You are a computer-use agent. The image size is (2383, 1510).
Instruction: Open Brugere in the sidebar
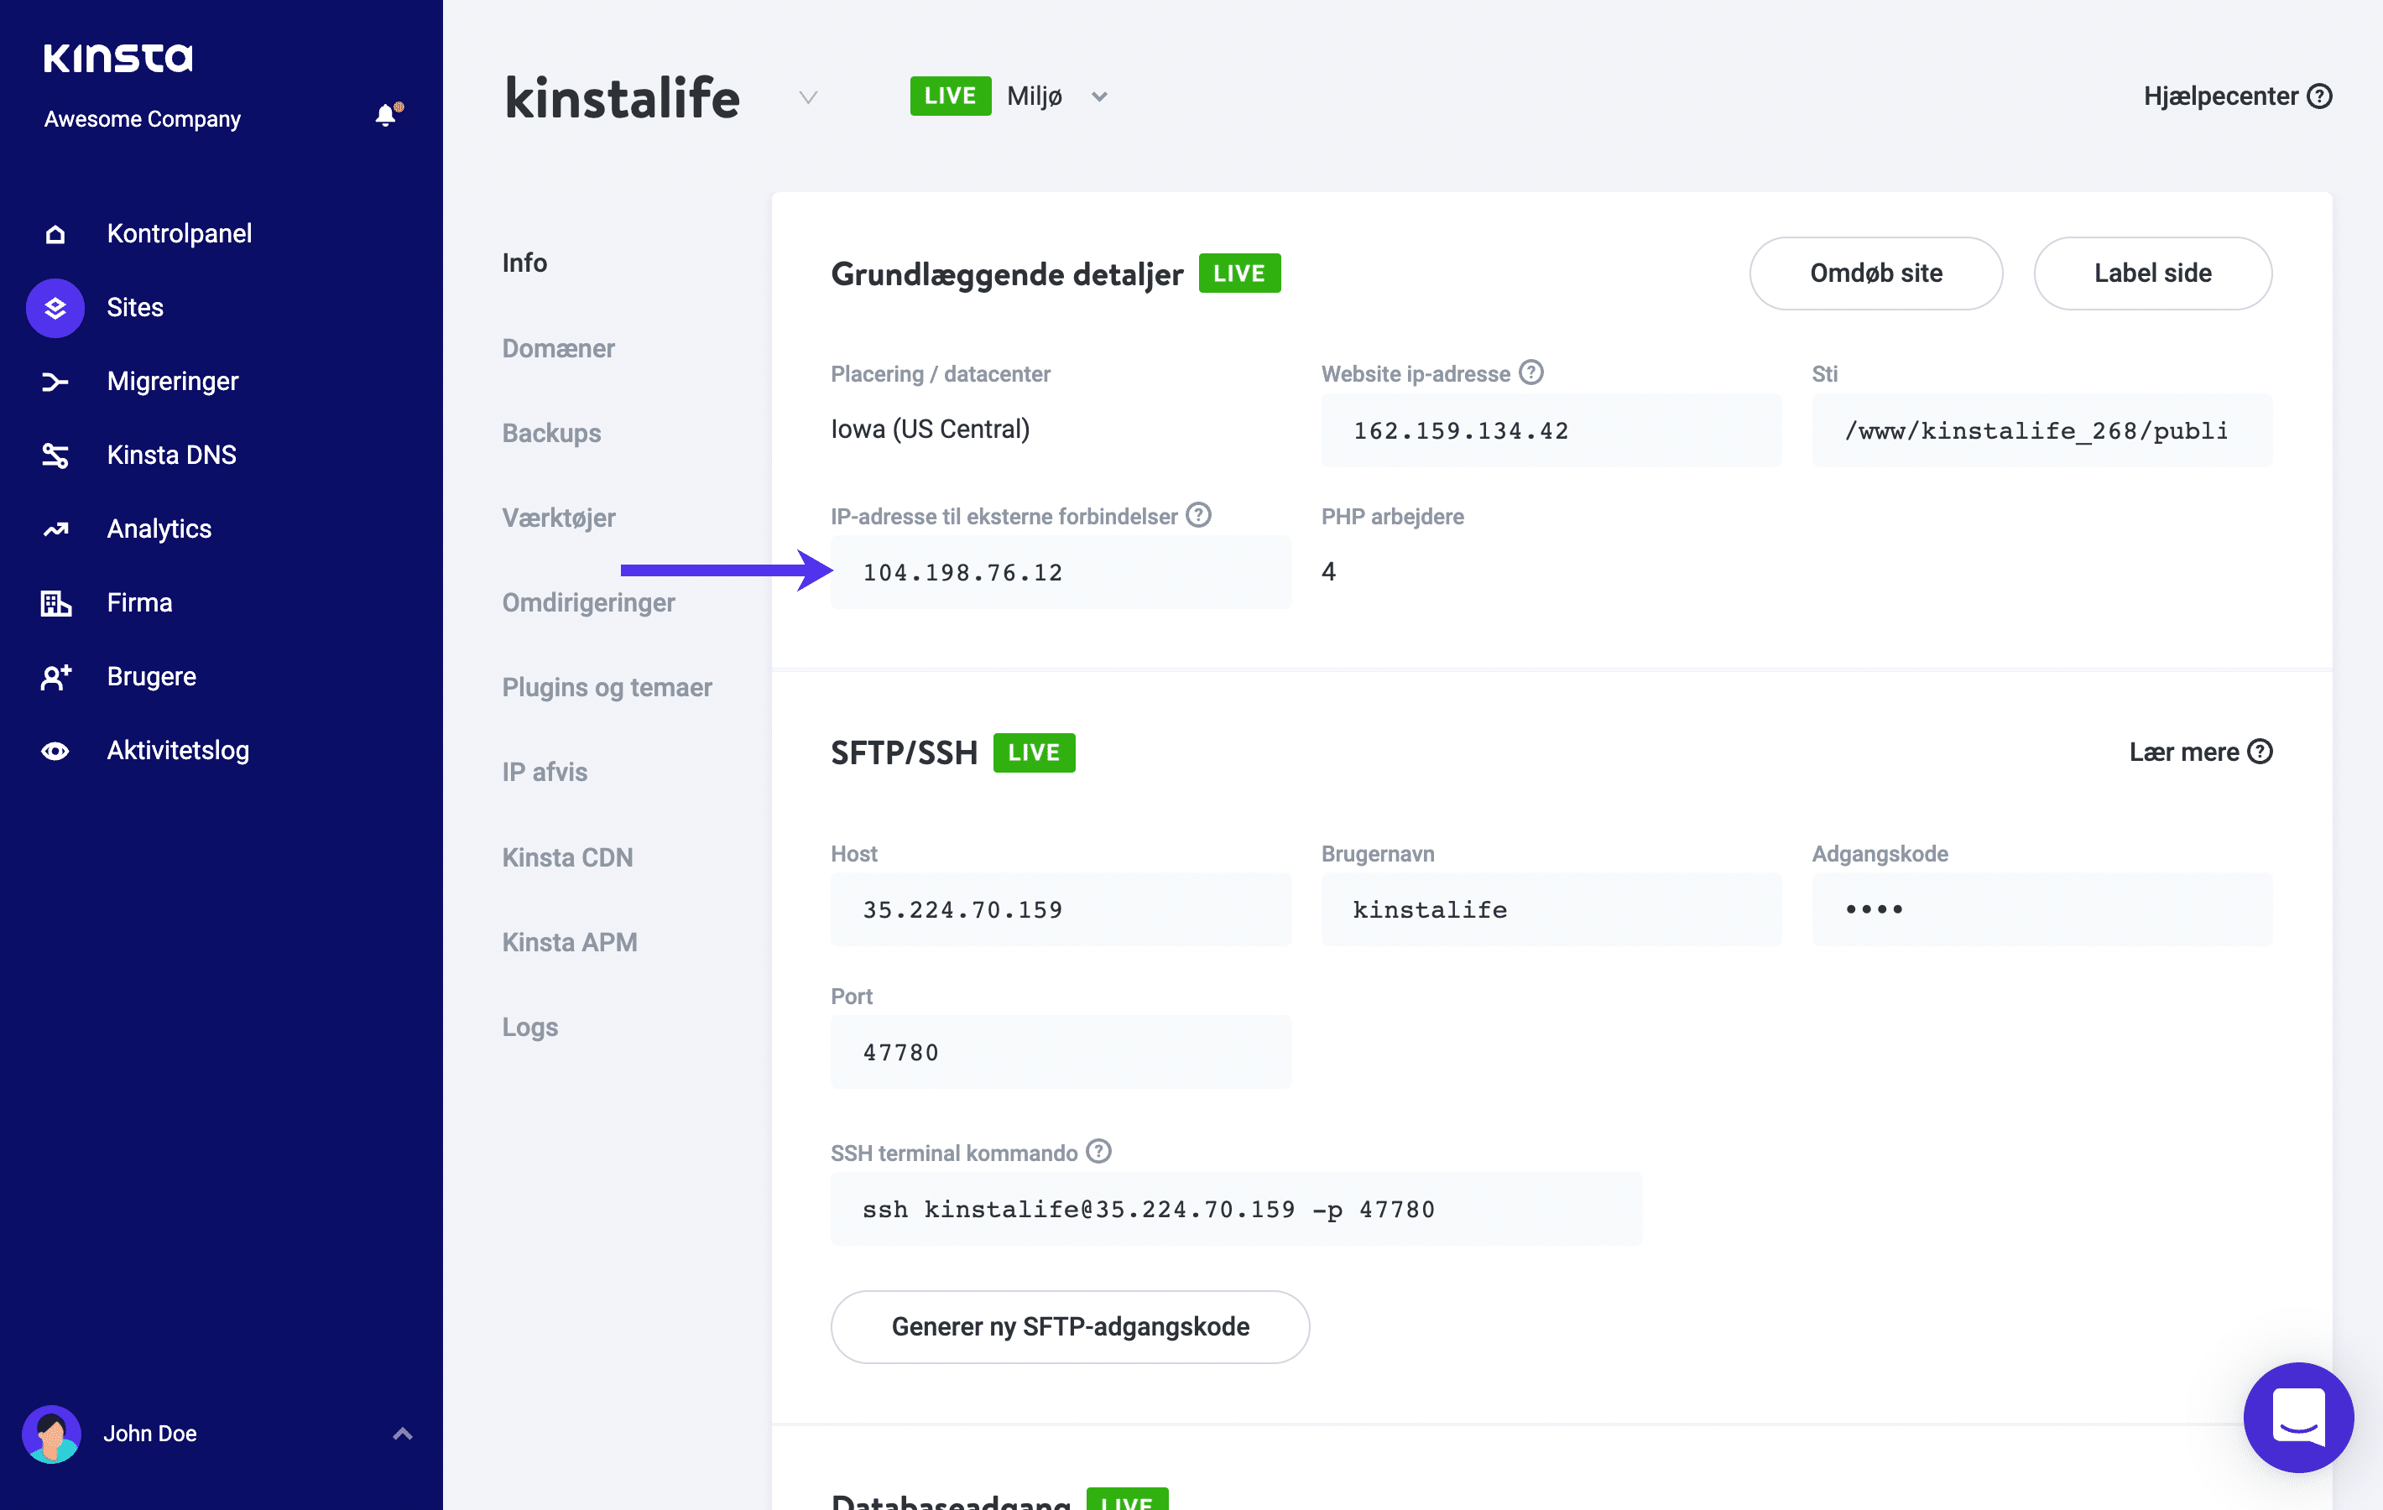tap(151, 677)
